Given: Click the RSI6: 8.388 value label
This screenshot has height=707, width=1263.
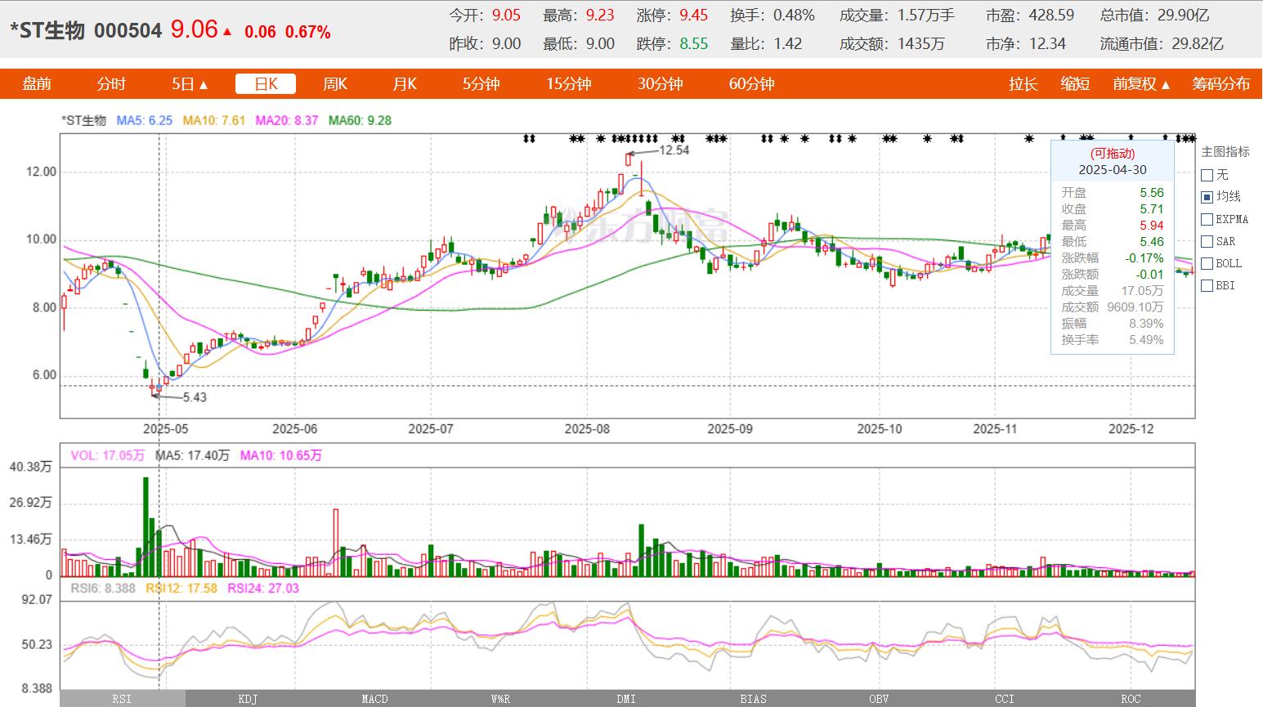Looking at the screenshot, I should [103, 588].
